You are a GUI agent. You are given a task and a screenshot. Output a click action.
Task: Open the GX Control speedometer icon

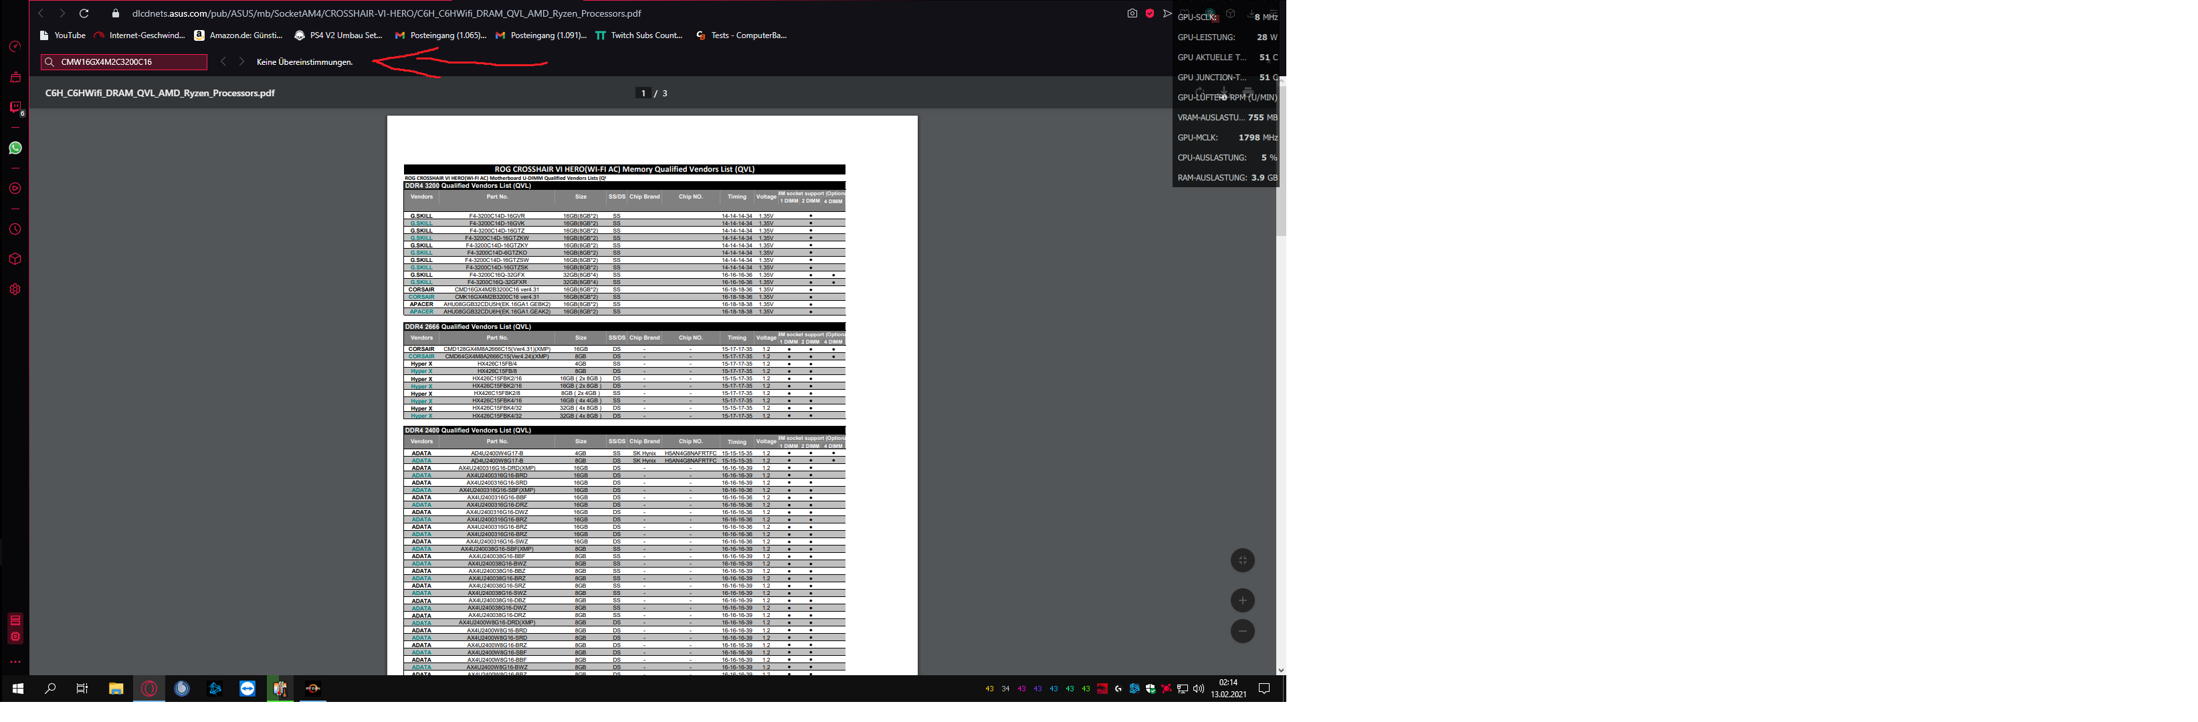[15, 47]
